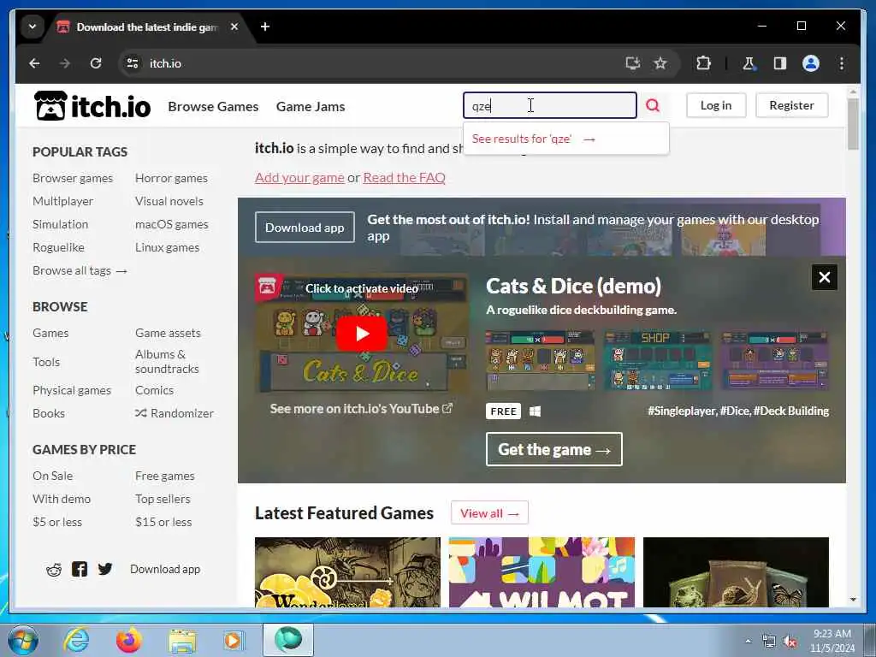Dismiss the featured Cats & Dice banner
The image size is (876, 657).
(x=824, y=277)
